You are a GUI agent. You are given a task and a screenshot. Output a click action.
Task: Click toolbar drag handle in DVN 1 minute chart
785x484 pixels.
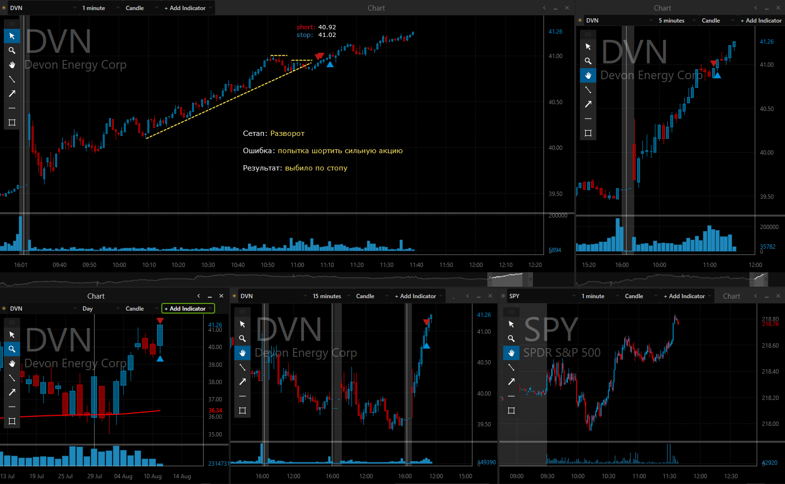pos(12,23)
